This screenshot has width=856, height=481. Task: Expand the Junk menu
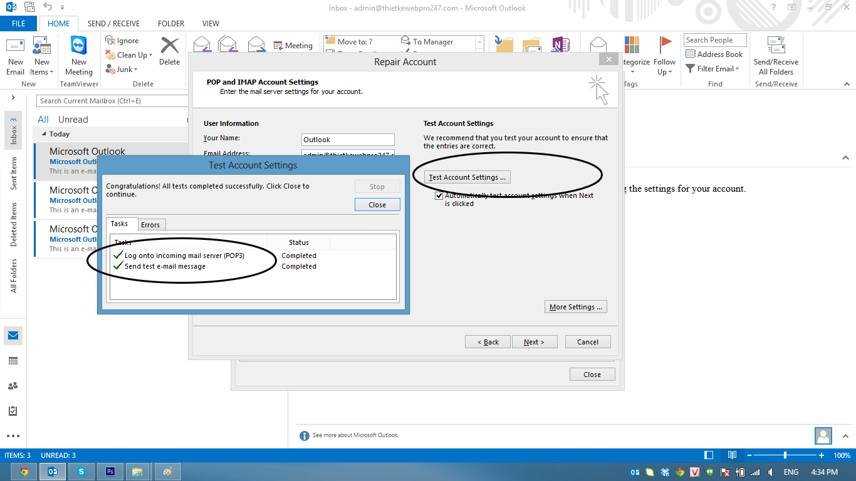tap(122, 70)
